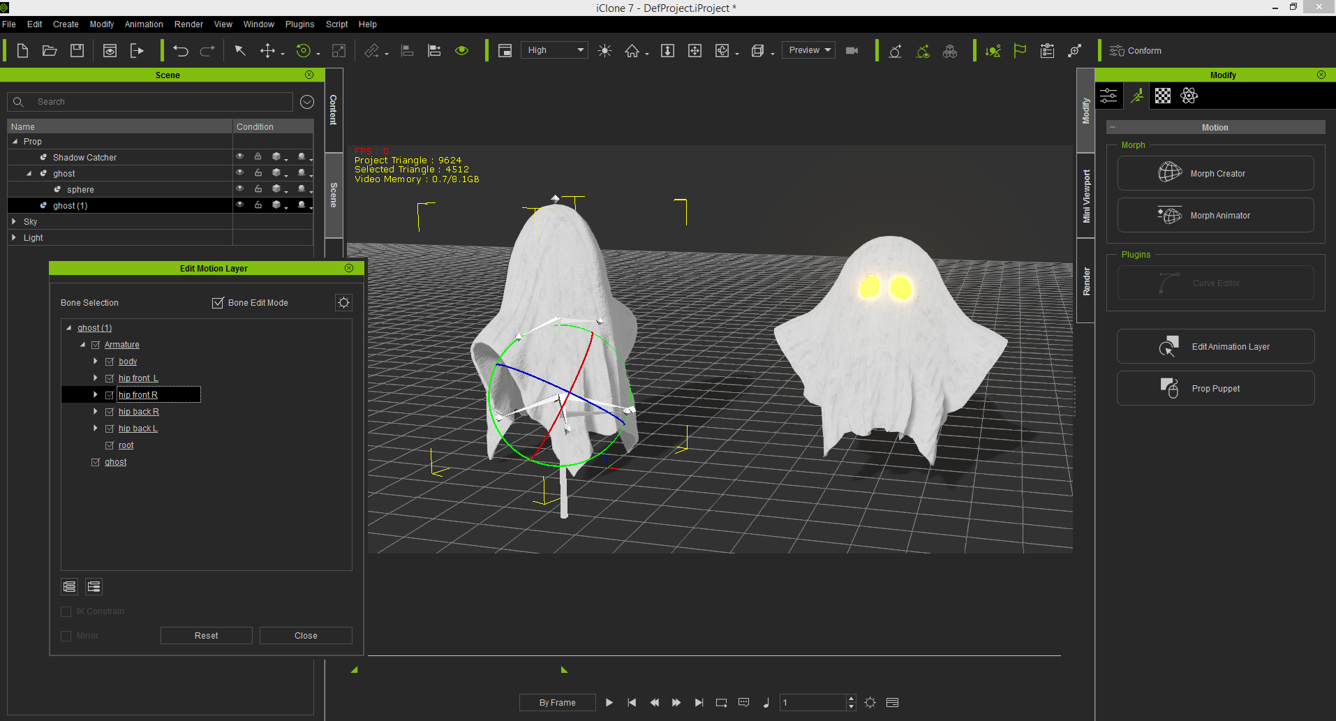The image size is (1336, 721).
Task: Click Bone Edit Mode settings gear icon
Action: (343, 302)
